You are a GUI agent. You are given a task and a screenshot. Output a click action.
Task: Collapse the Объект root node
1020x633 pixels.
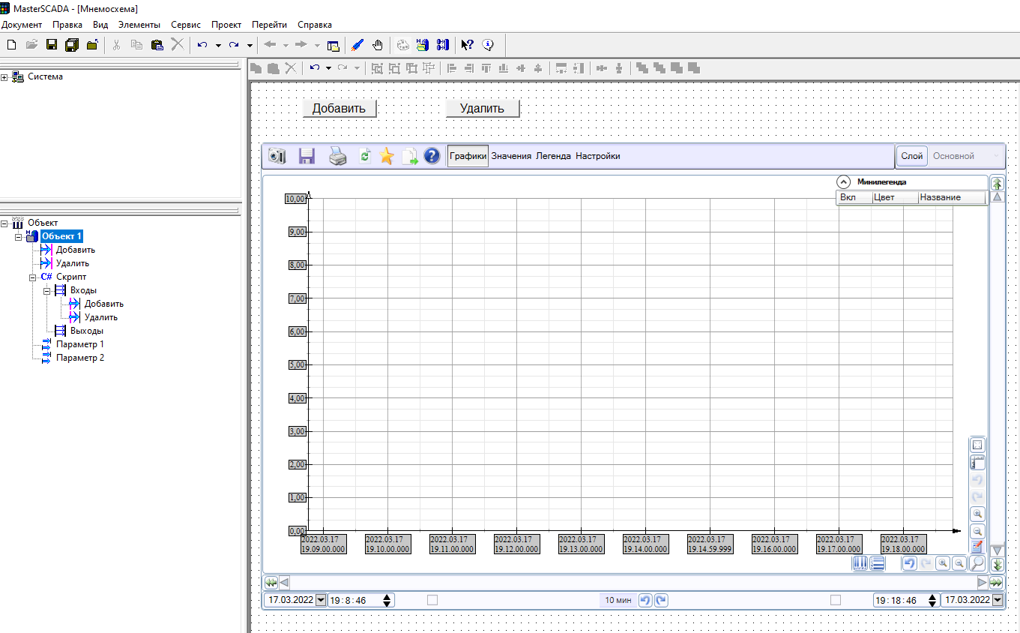[x=4, y=223]
